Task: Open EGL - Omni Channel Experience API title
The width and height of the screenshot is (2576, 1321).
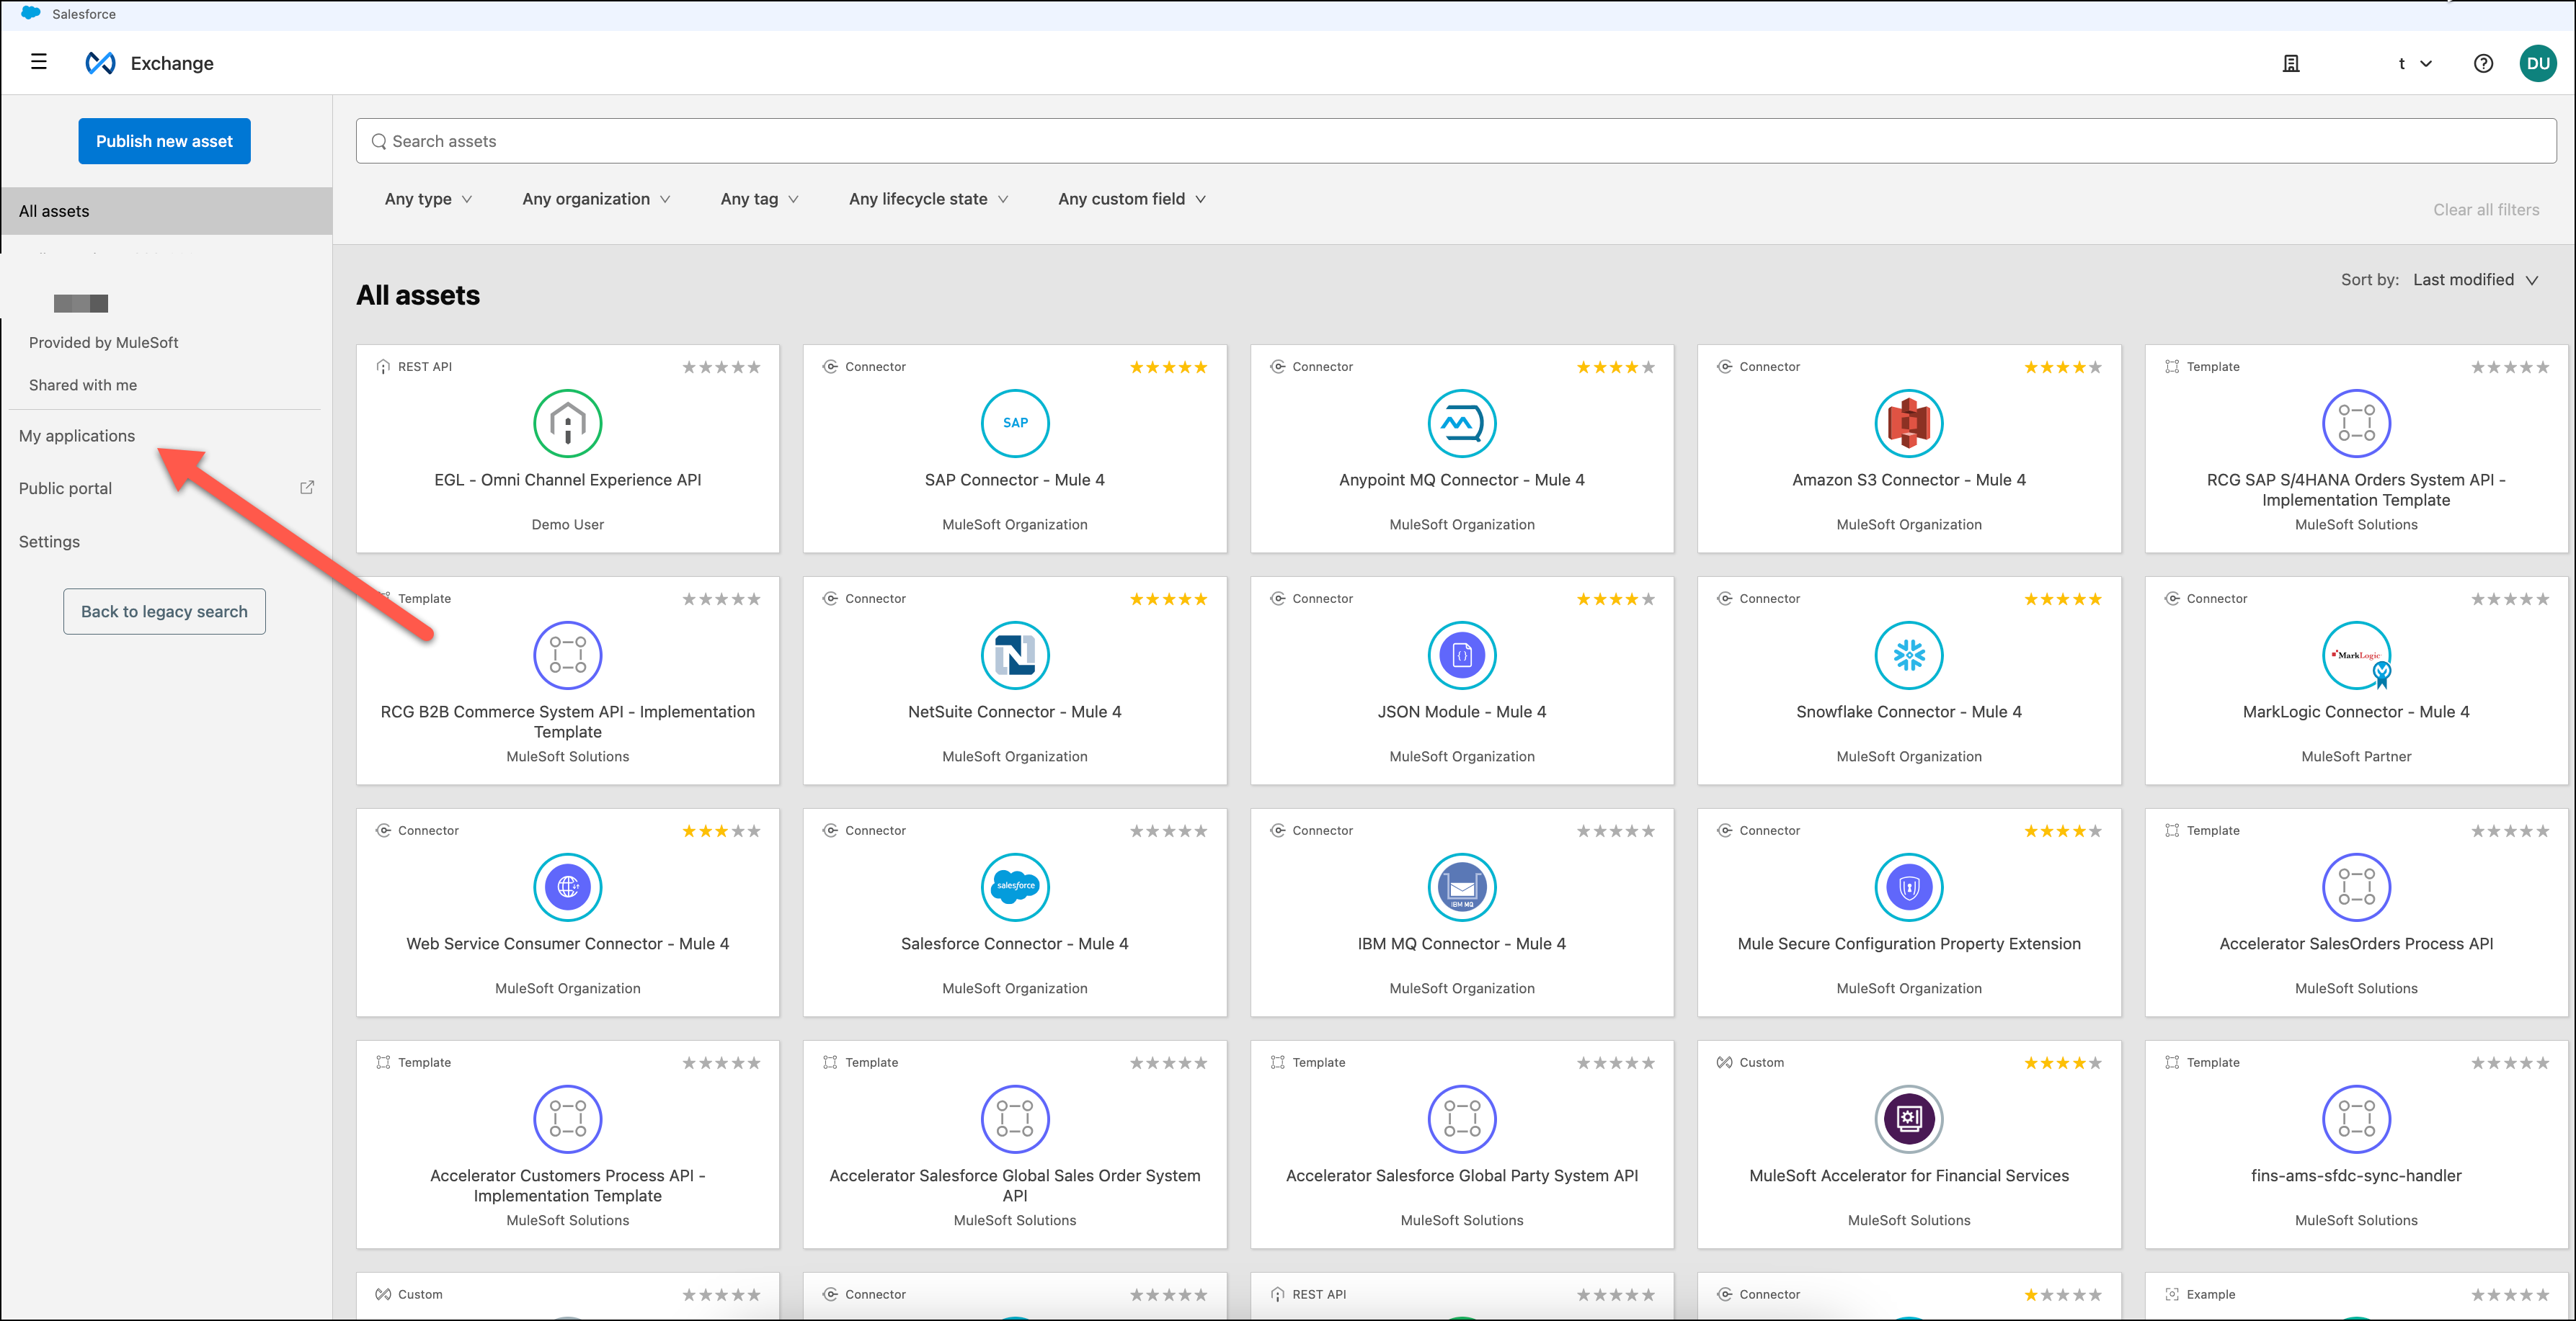Action: tap(568, 480)
